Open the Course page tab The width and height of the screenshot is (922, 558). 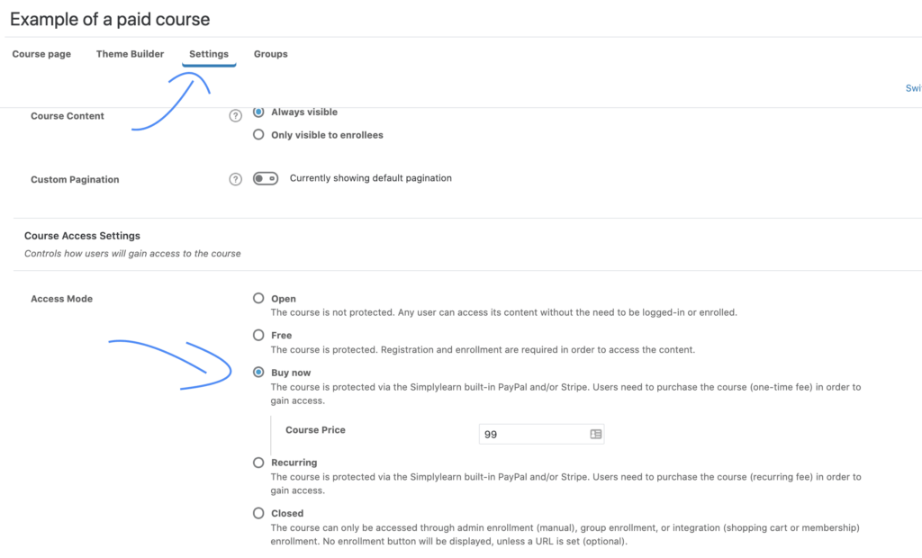[41, 54]
